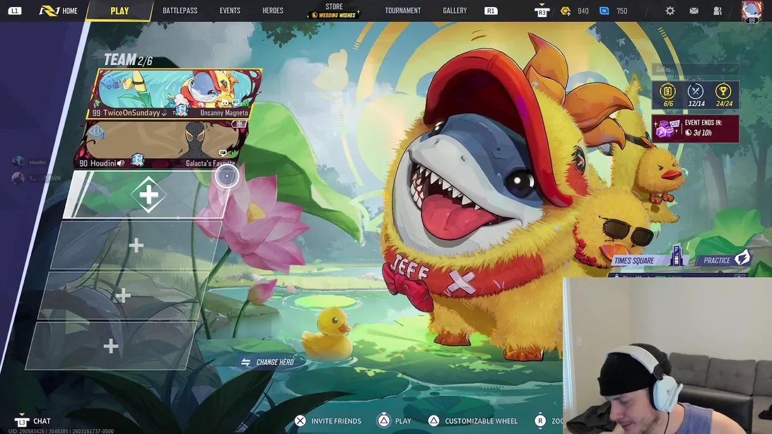Click the Play triangle prompt
772x434 pixels.
[x=394, y=421]
